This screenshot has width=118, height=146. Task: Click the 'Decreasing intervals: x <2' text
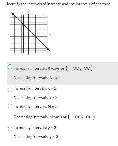coord(35,98)
